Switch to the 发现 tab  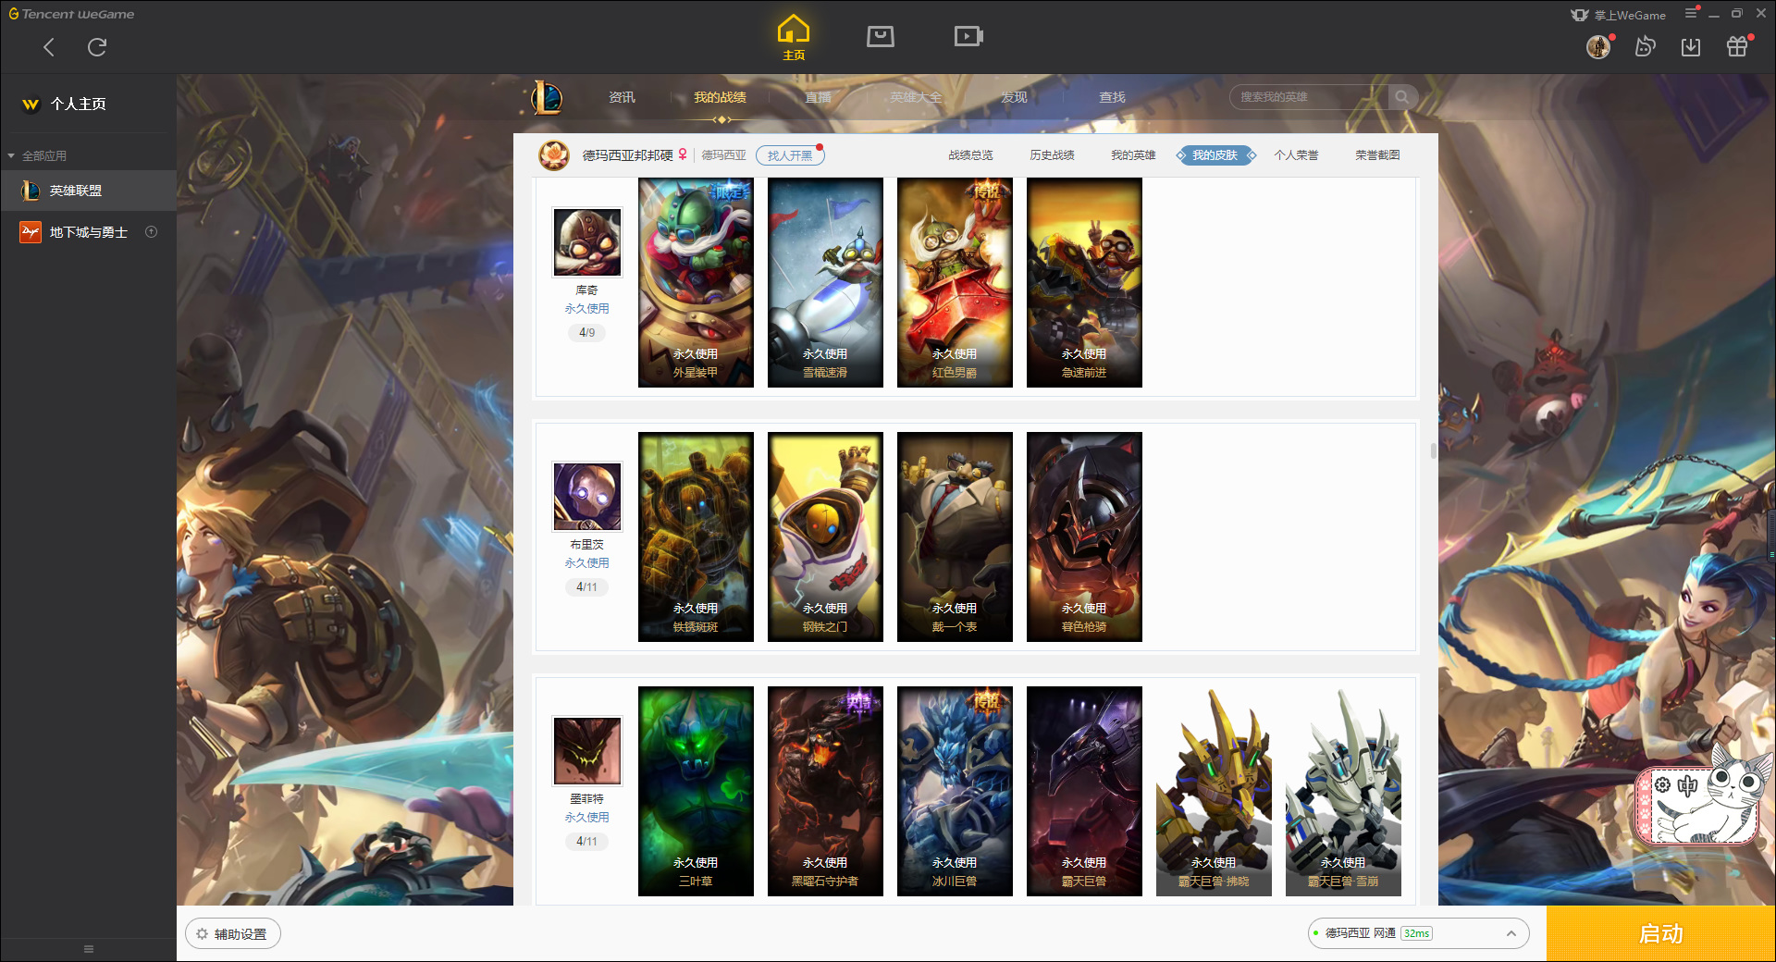[x=1014, y=97]
